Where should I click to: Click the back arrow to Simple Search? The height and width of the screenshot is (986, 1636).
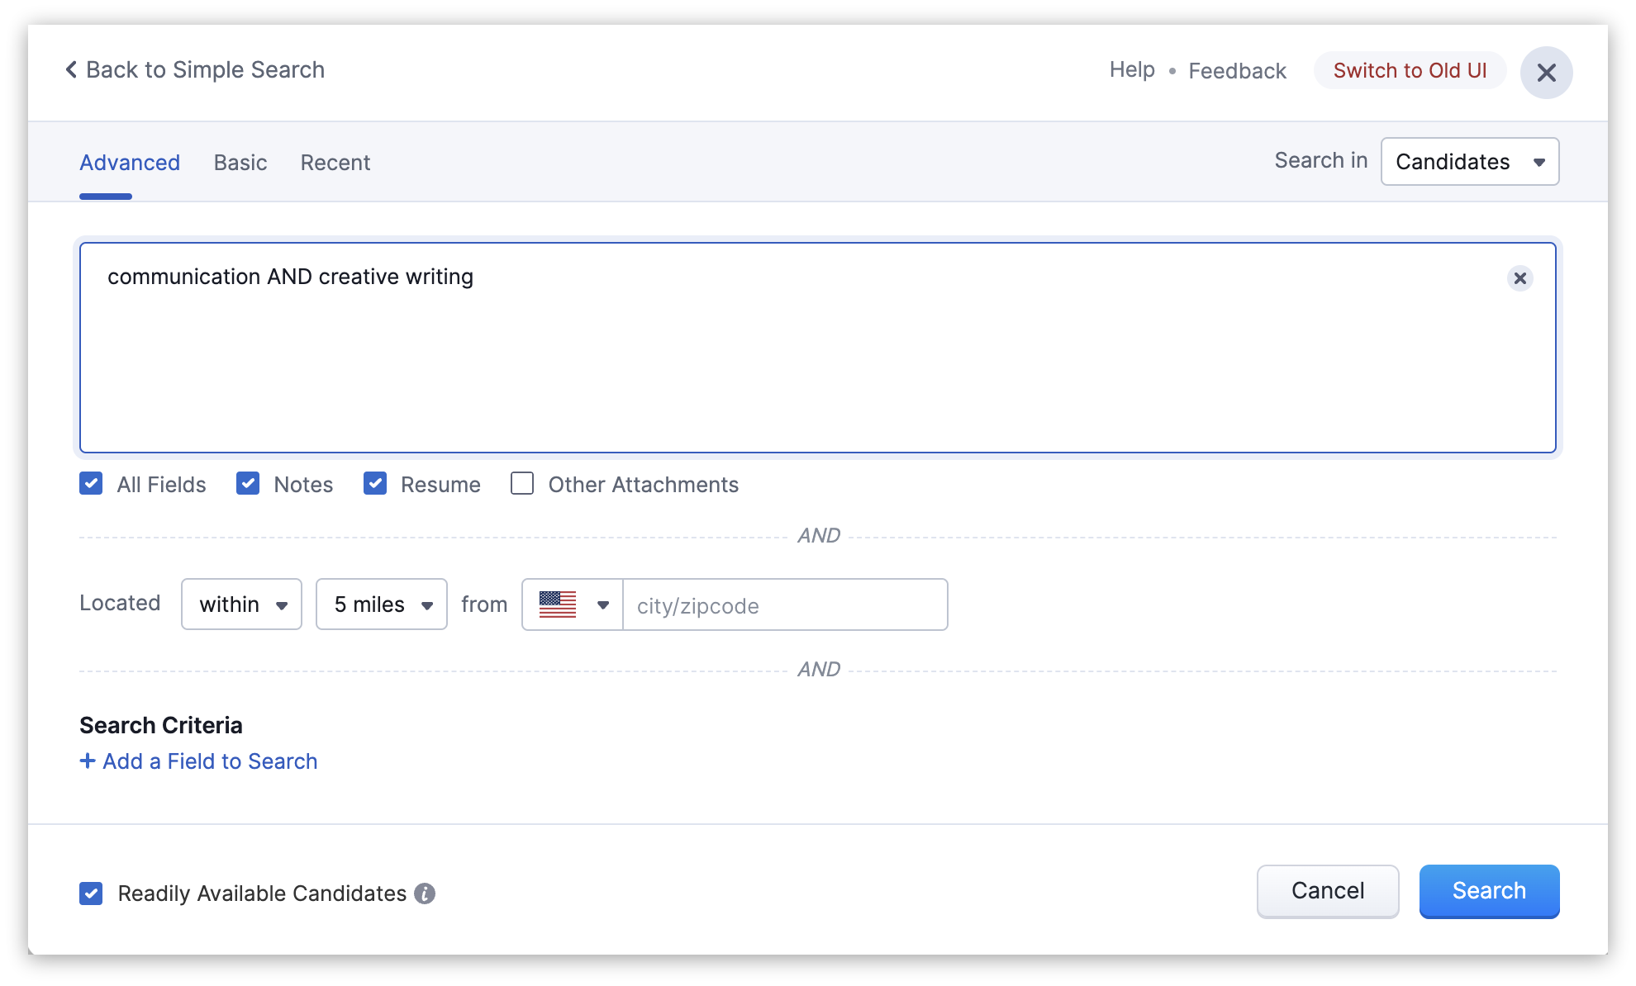(x=72, y=70)
